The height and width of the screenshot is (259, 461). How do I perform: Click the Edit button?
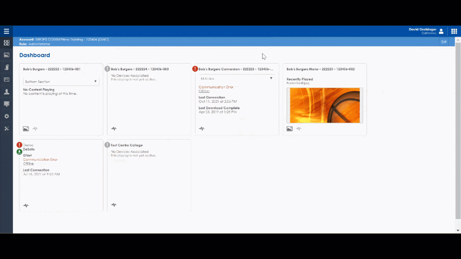(444, 42)
